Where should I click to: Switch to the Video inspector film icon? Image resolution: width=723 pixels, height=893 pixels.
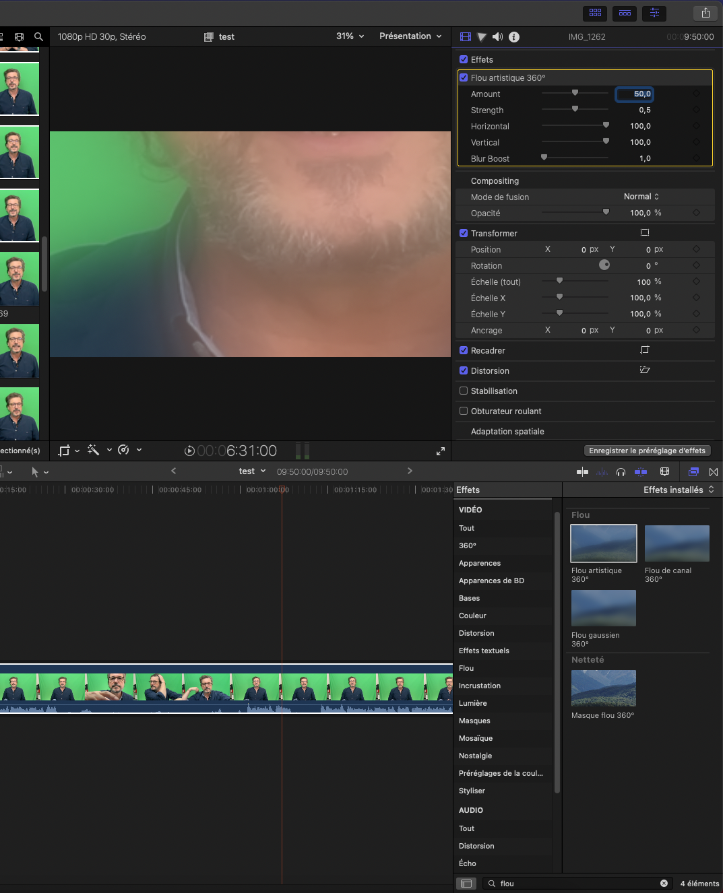click(x=466, y=37)
